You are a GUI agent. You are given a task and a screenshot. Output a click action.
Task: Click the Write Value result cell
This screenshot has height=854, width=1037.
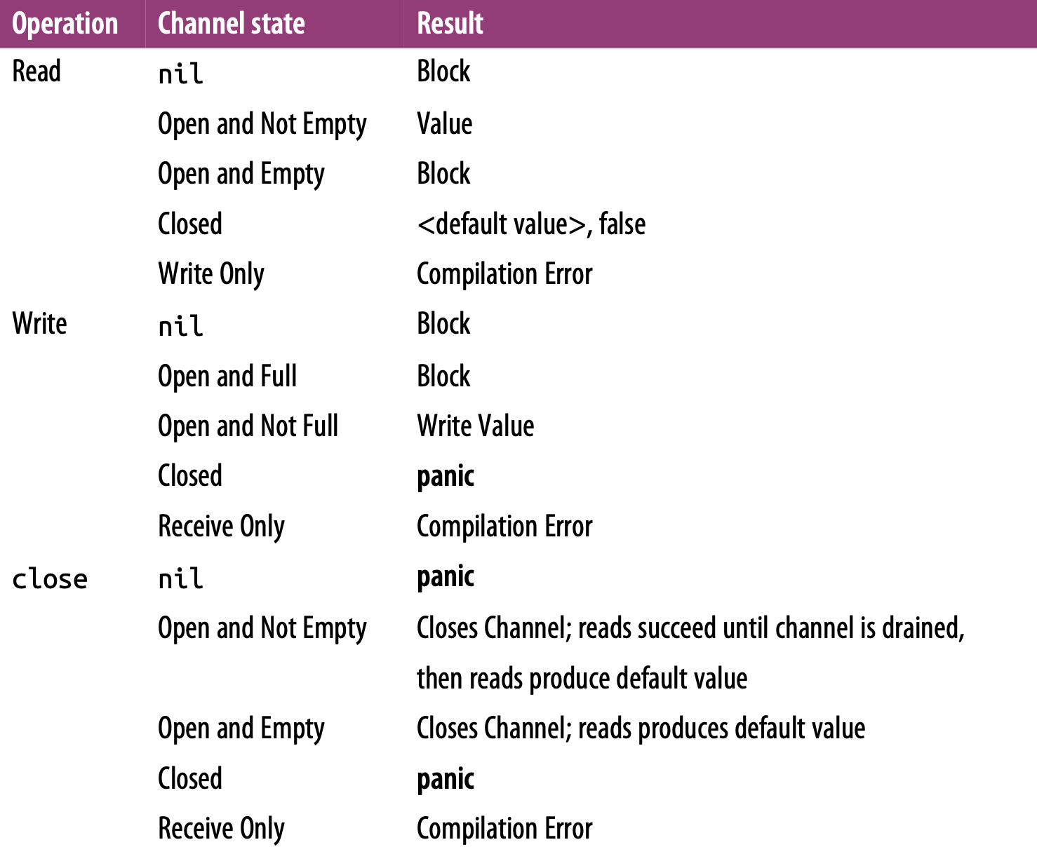click(x=475, y=426)
